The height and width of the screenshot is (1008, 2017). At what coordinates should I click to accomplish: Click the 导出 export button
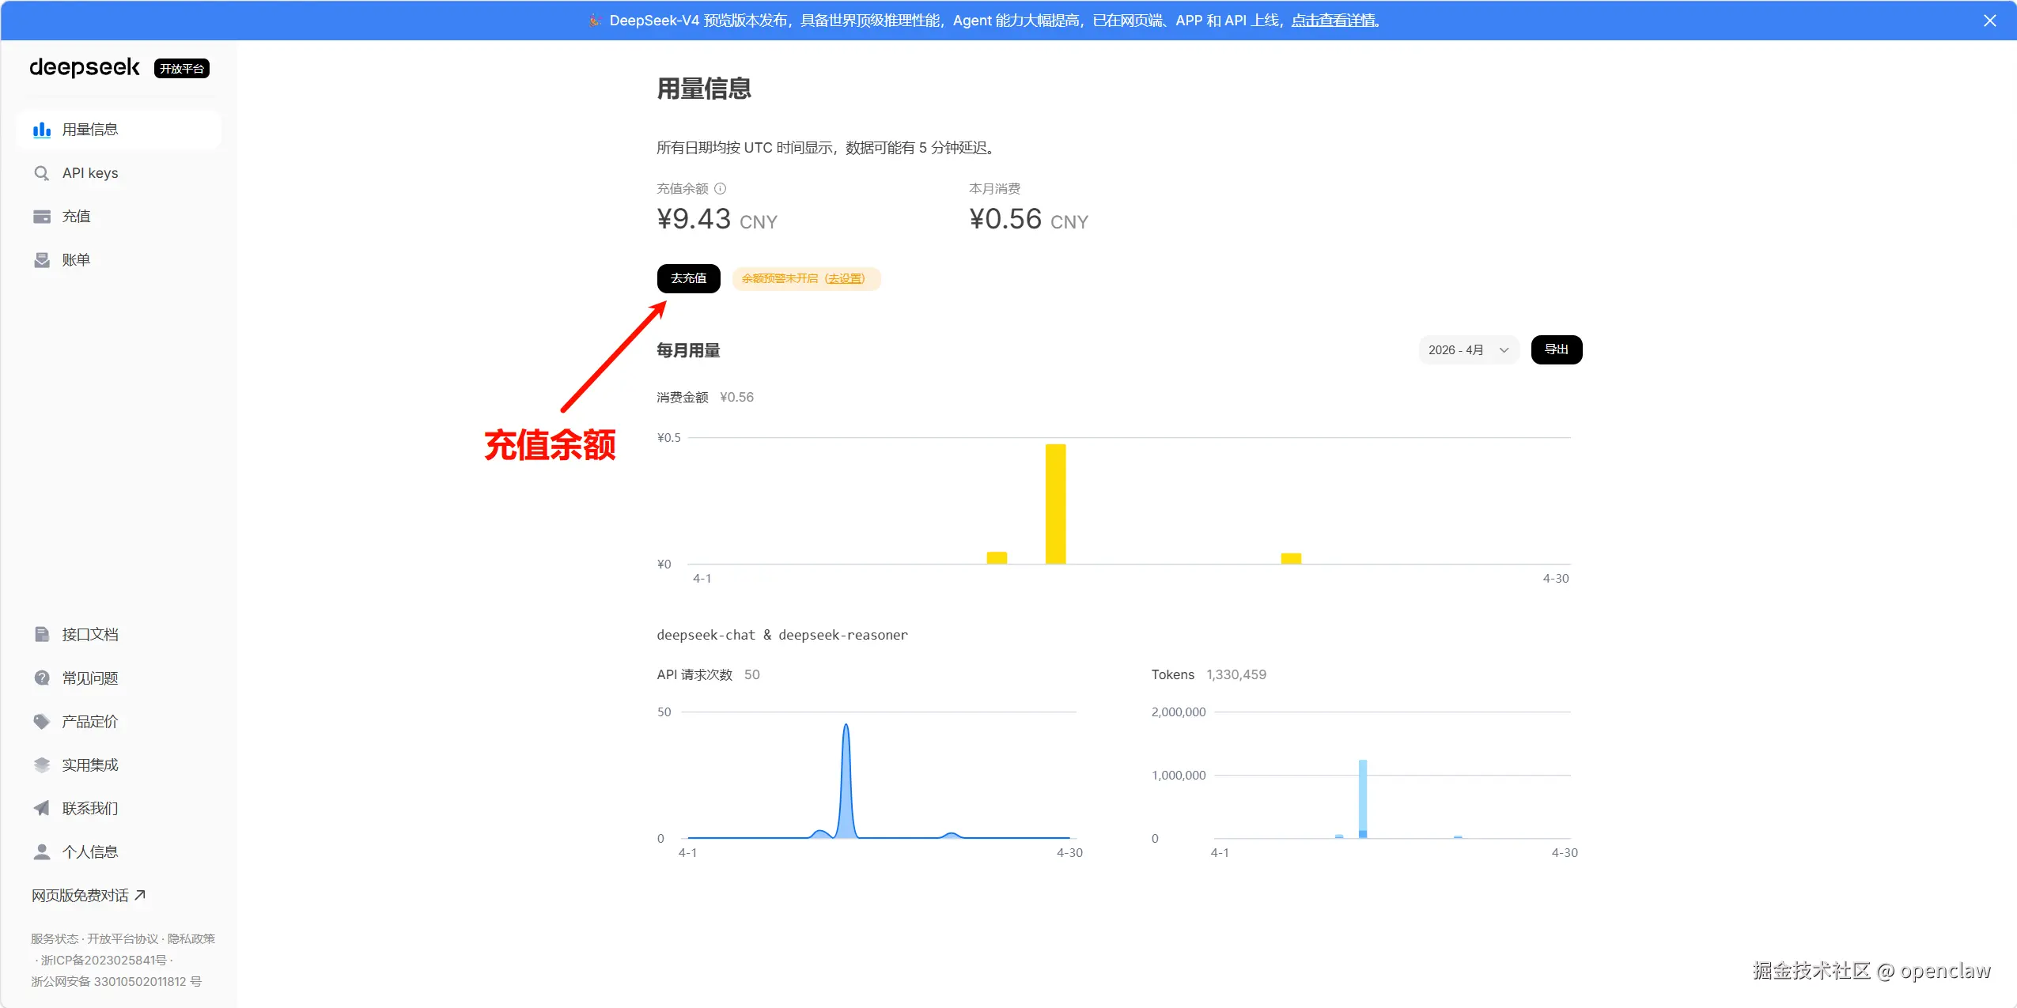[1557, 349]
